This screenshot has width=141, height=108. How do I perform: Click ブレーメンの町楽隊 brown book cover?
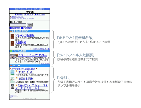click(13, 37)
